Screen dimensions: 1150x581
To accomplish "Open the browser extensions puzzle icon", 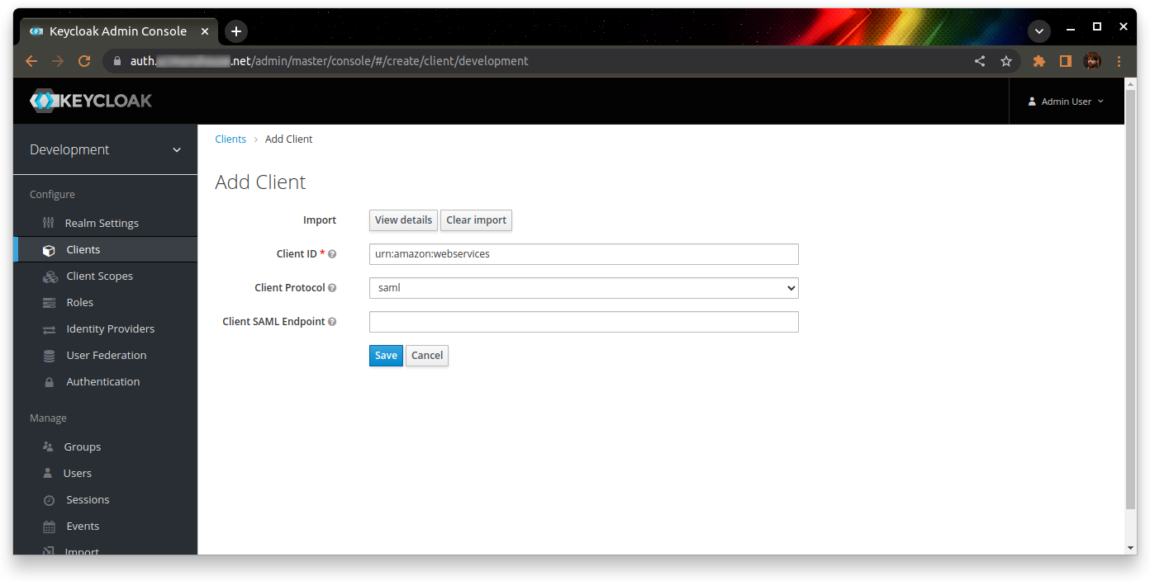I will pyautogui.click(x=1039, y=61).
